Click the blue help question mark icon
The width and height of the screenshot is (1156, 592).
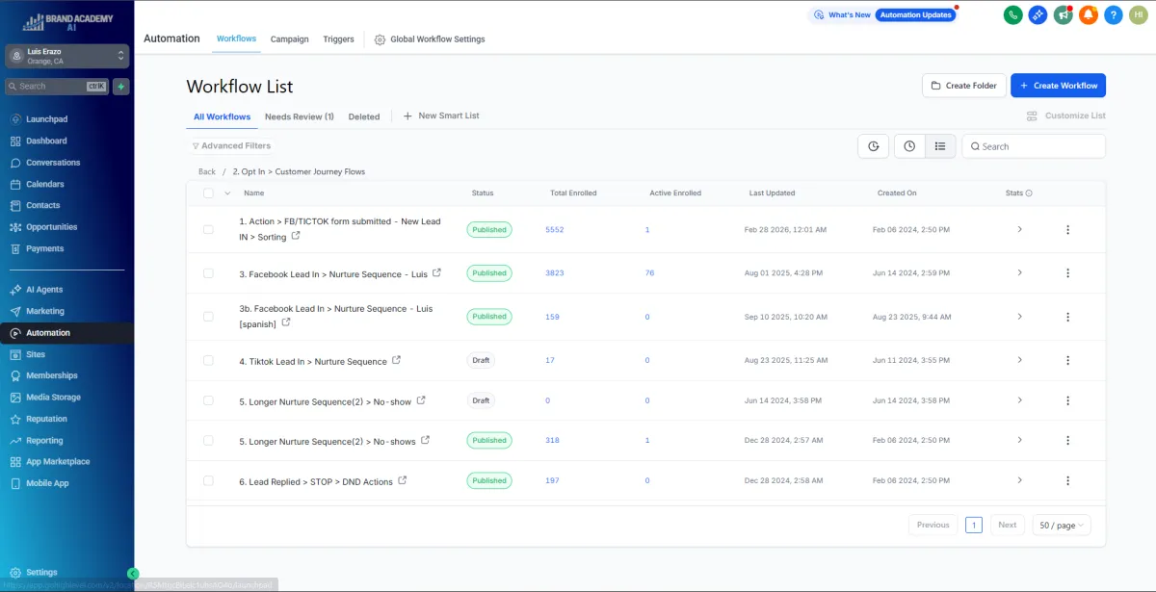1113,14
